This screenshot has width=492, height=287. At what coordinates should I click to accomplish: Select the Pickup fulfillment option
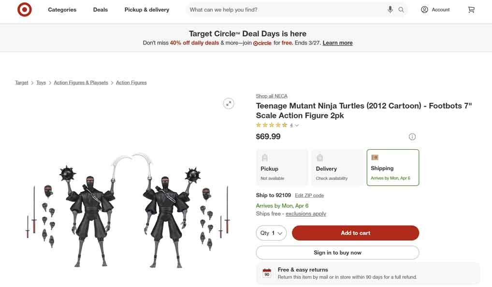282,168
